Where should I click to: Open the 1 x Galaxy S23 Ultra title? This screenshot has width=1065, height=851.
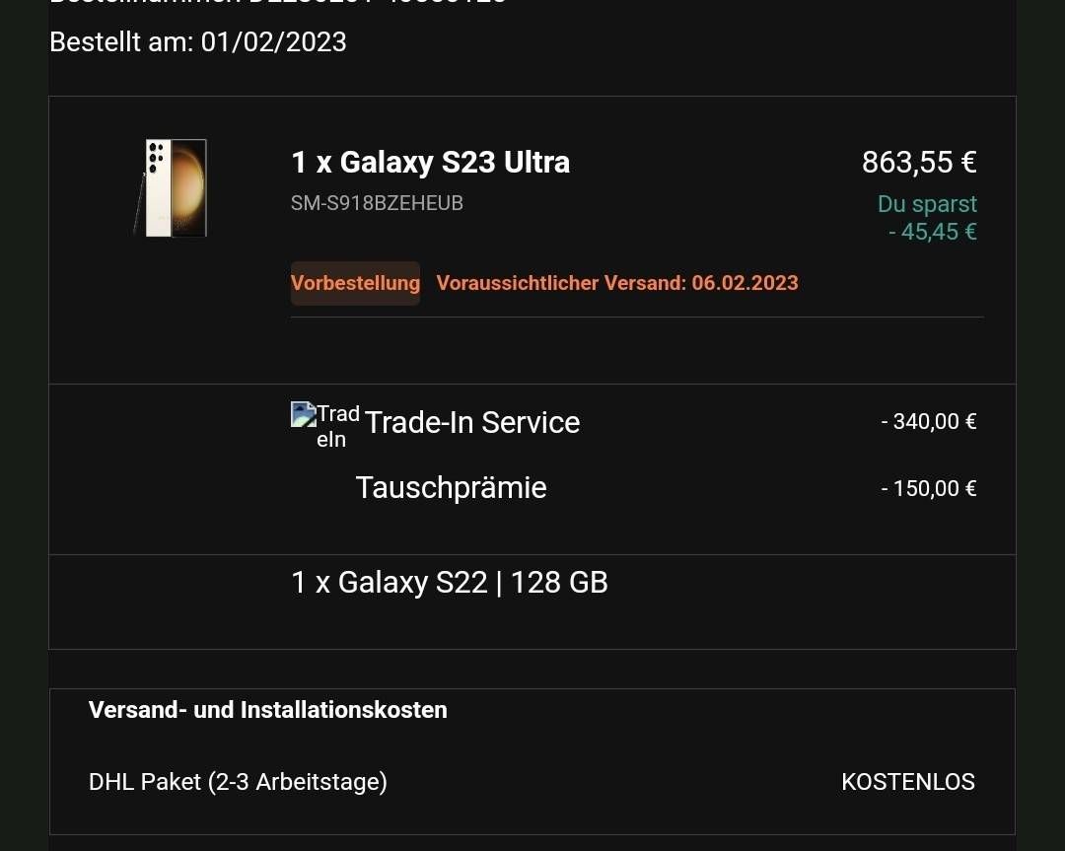(x=431, y=163)
